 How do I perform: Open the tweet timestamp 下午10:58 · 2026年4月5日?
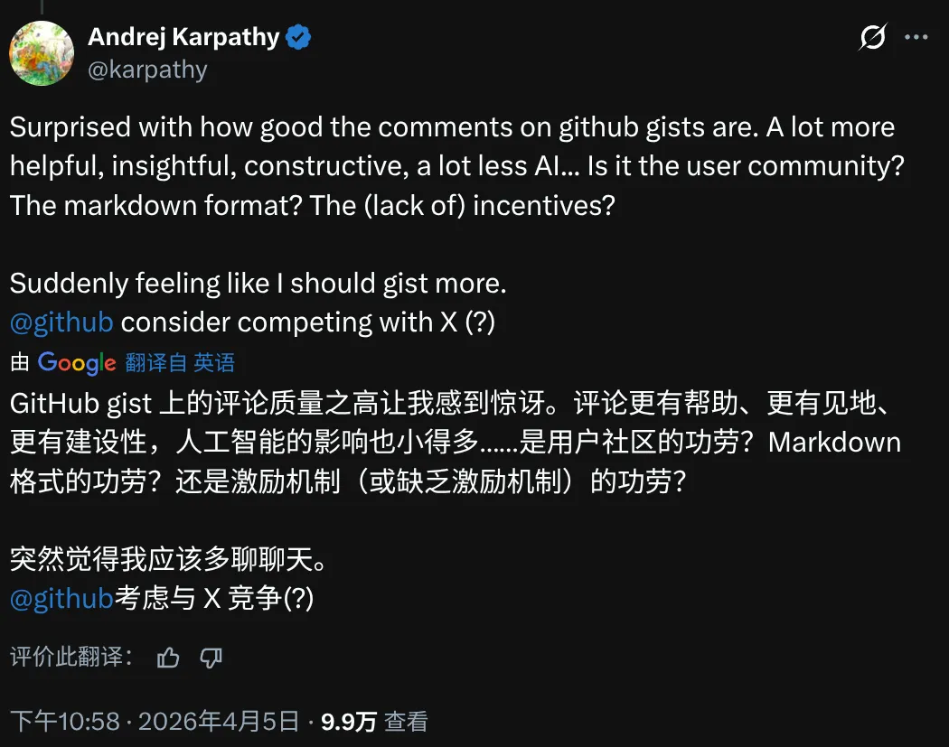pos(155,721)
